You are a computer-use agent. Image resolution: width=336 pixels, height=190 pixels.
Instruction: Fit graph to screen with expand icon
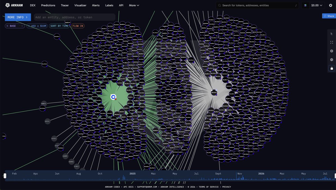(332, 42)
